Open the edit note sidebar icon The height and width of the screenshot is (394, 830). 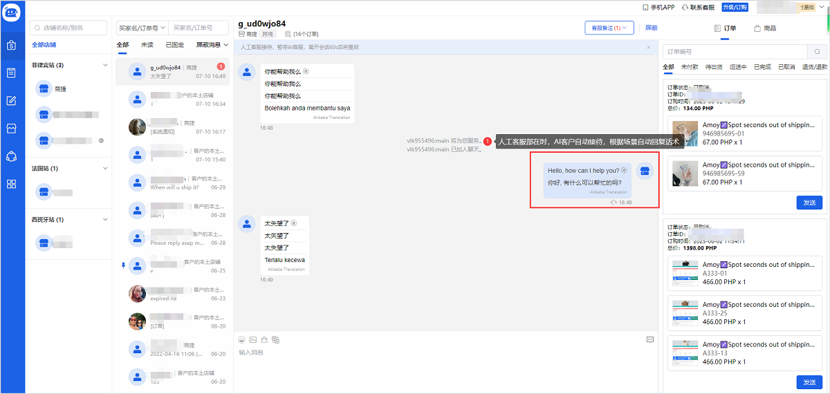tap(12, 100)
